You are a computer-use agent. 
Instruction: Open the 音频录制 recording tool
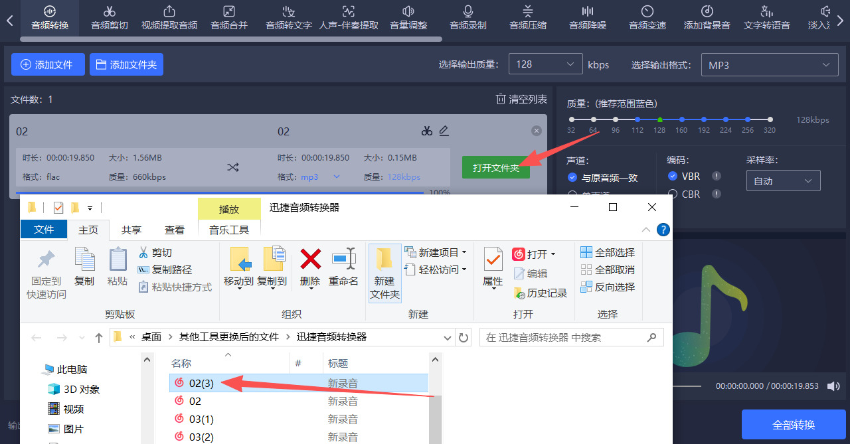point(468,17)
